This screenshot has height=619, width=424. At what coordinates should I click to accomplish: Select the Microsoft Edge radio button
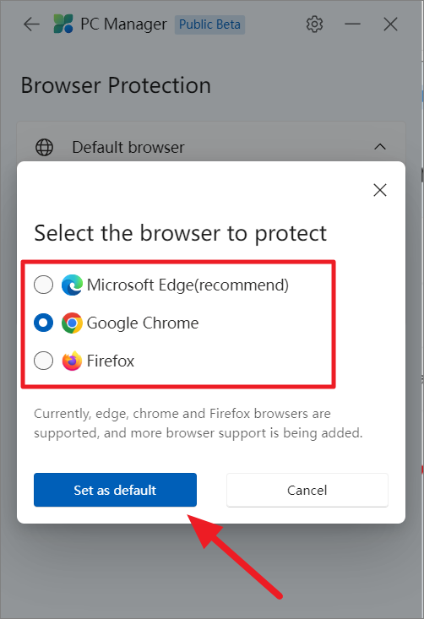coord(43,285)
